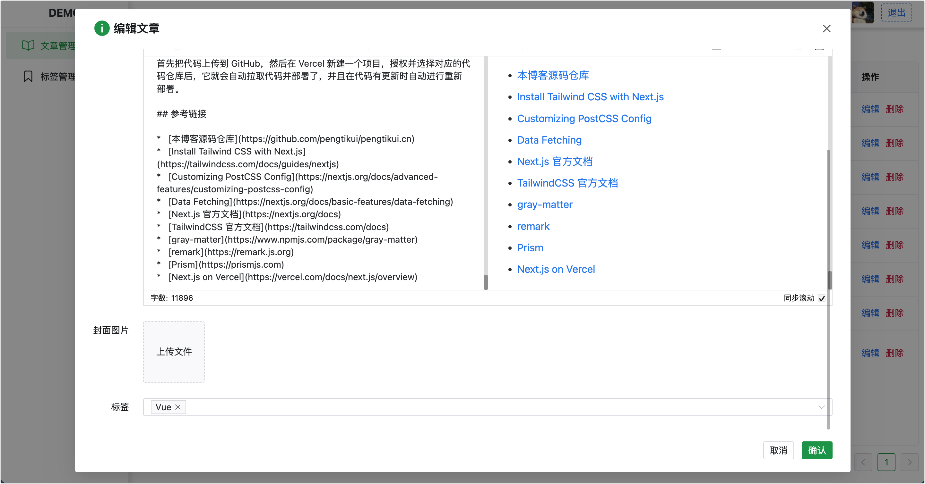Click the user avatar image
Screen dimensions: 925x484
[x=862, y=13]
